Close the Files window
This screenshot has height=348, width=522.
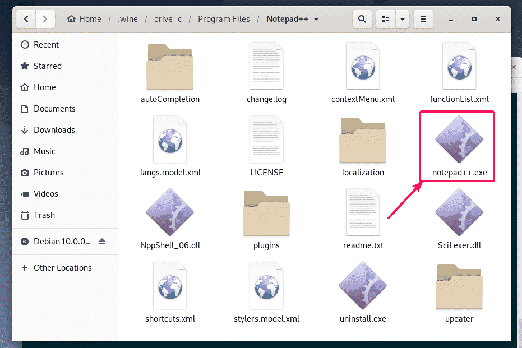(x=498, y=19)
